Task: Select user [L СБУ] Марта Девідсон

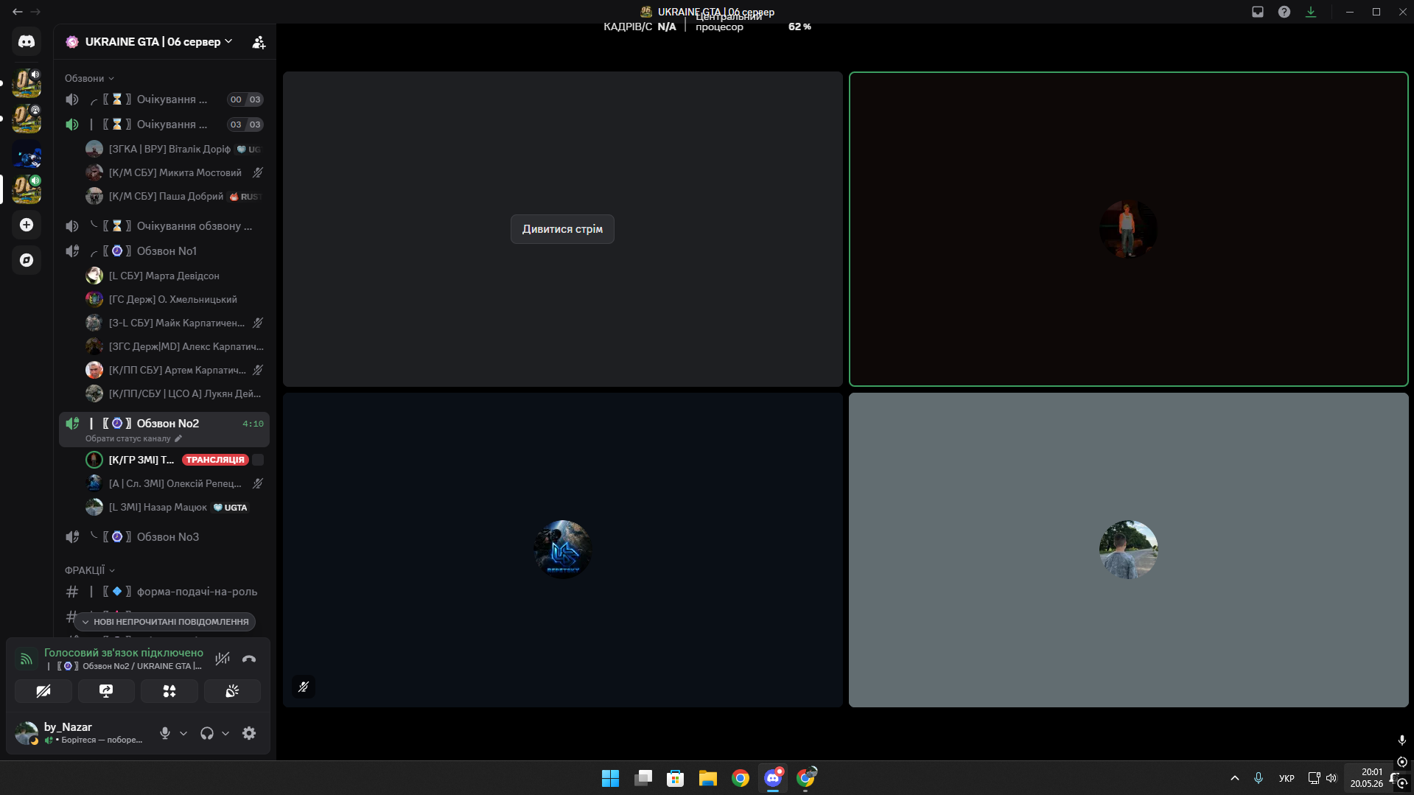Action: pos(175,276)
